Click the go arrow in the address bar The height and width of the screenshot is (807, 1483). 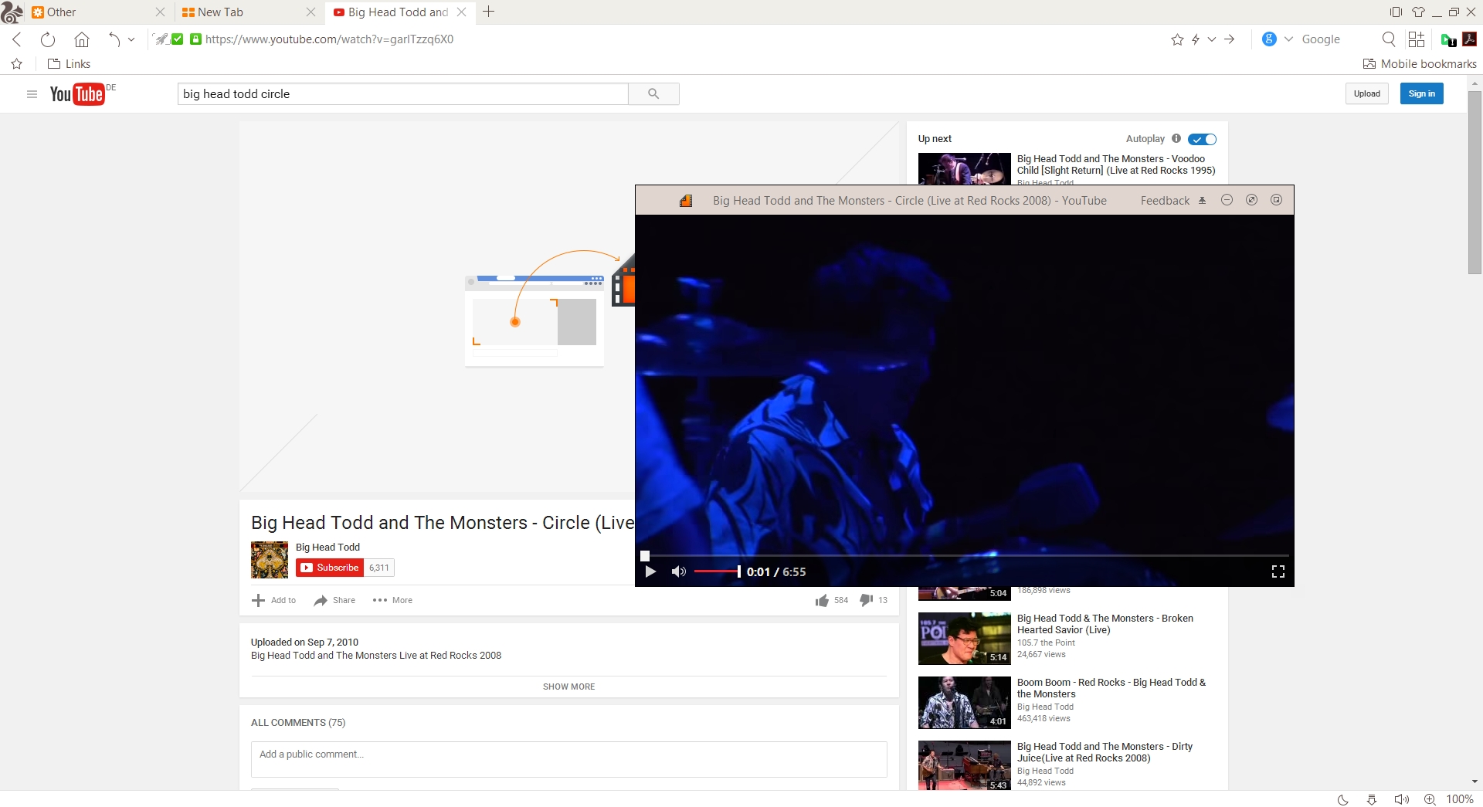pos(1230,39)
